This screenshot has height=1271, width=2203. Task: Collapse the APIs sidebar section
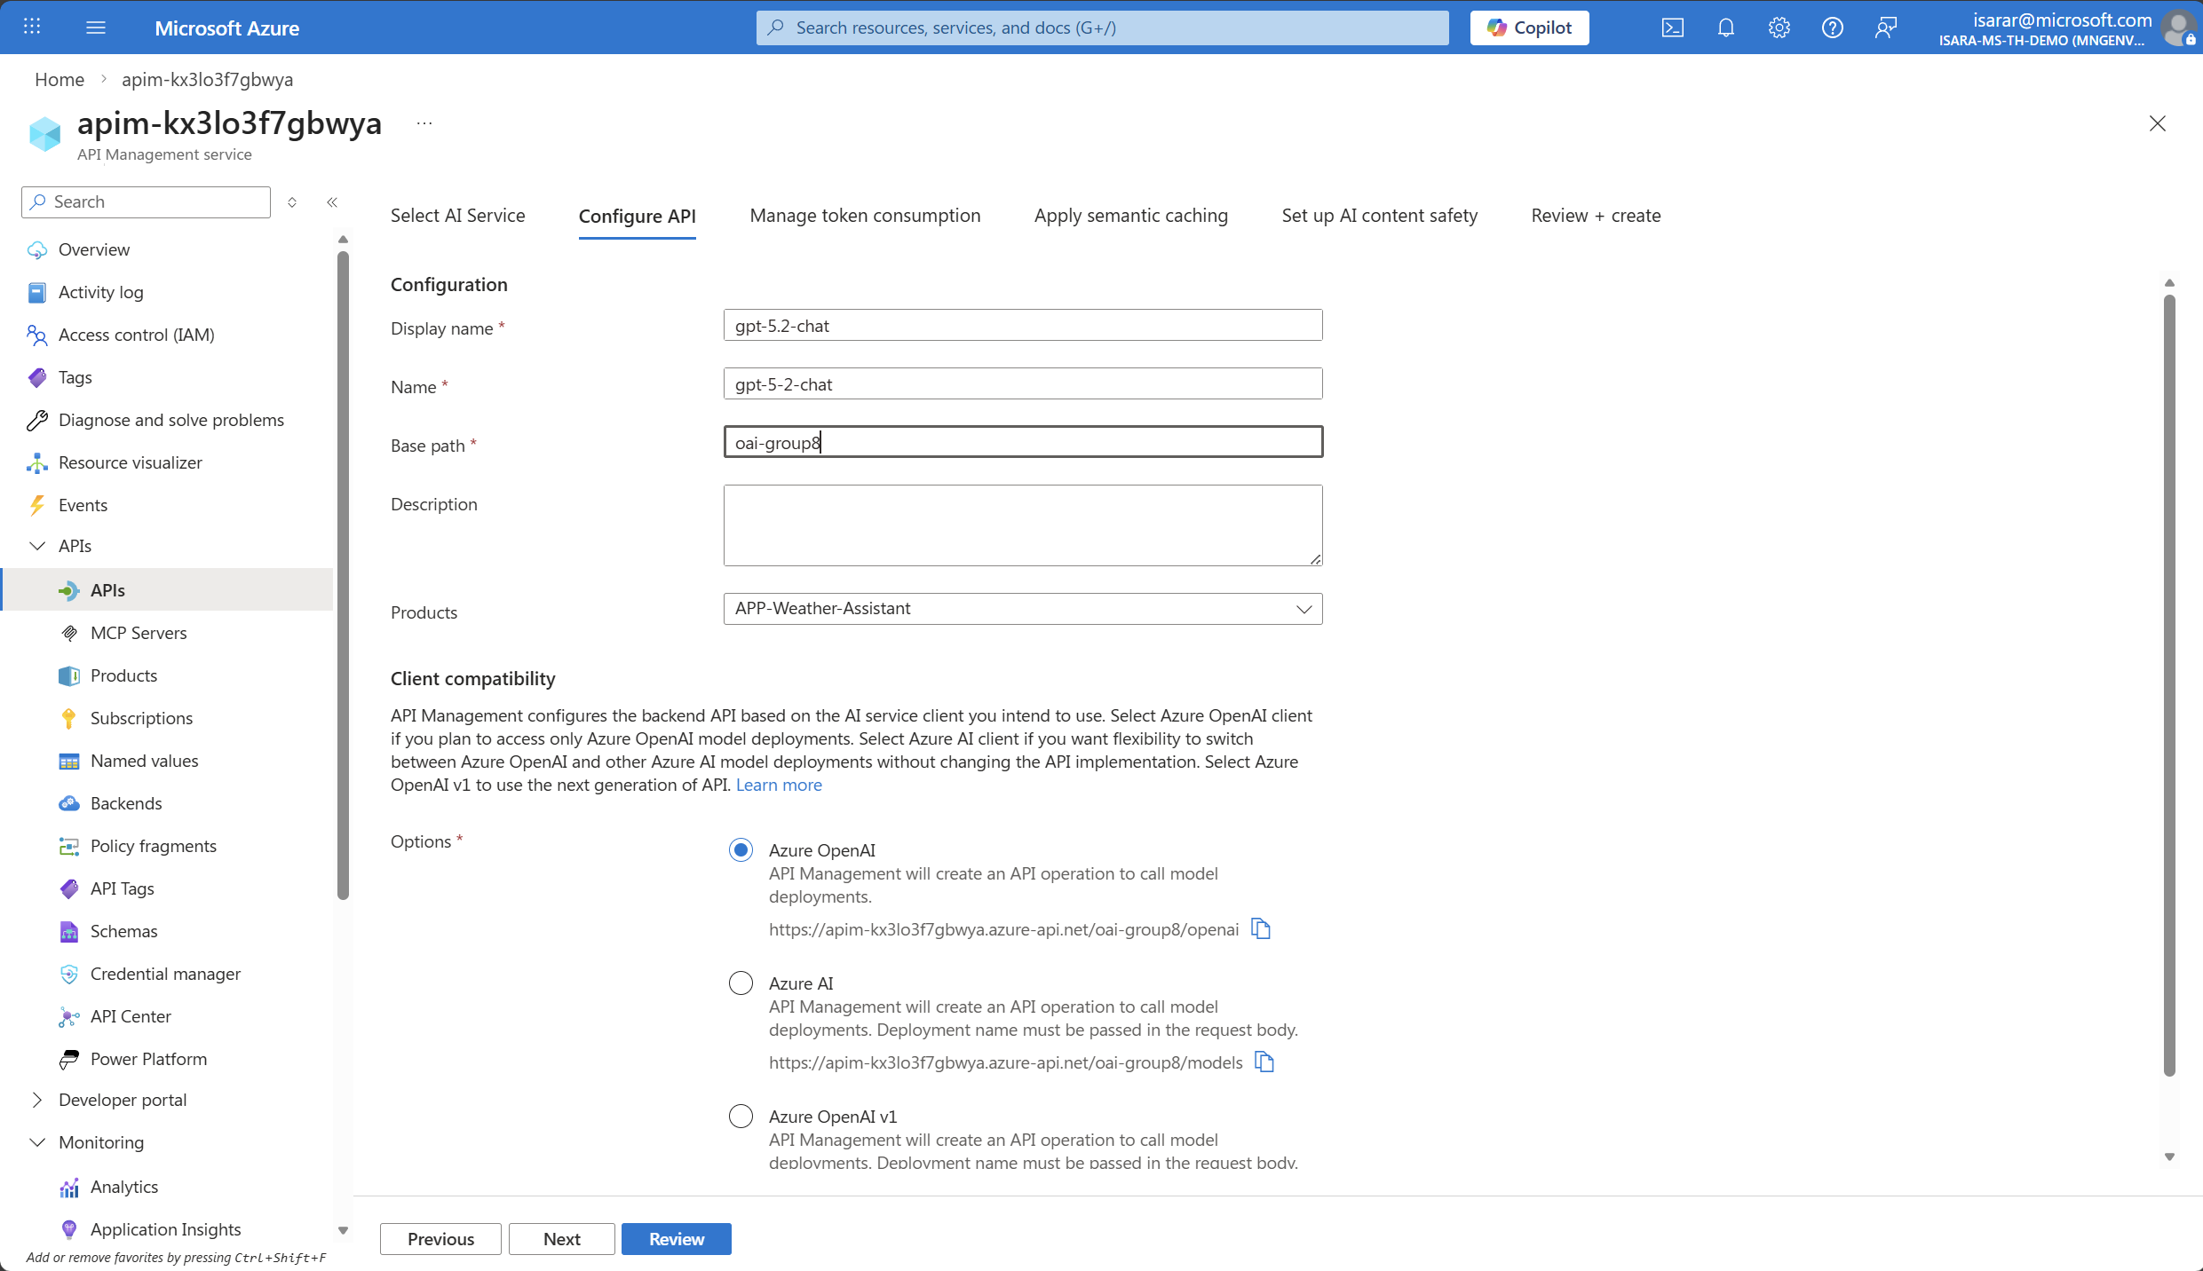[x=37, y=546]
